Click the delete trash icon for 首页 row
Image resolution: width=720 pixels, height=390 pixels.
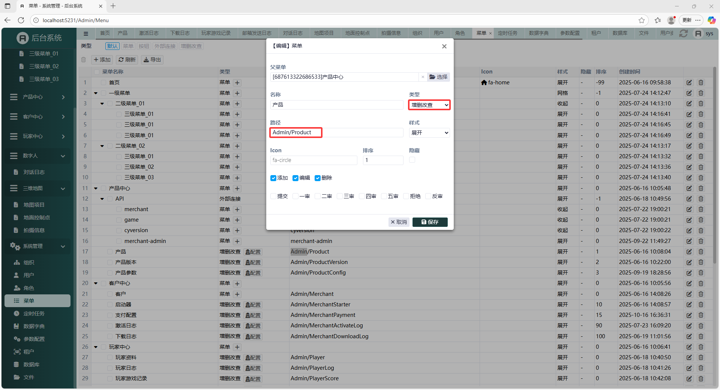700,82
